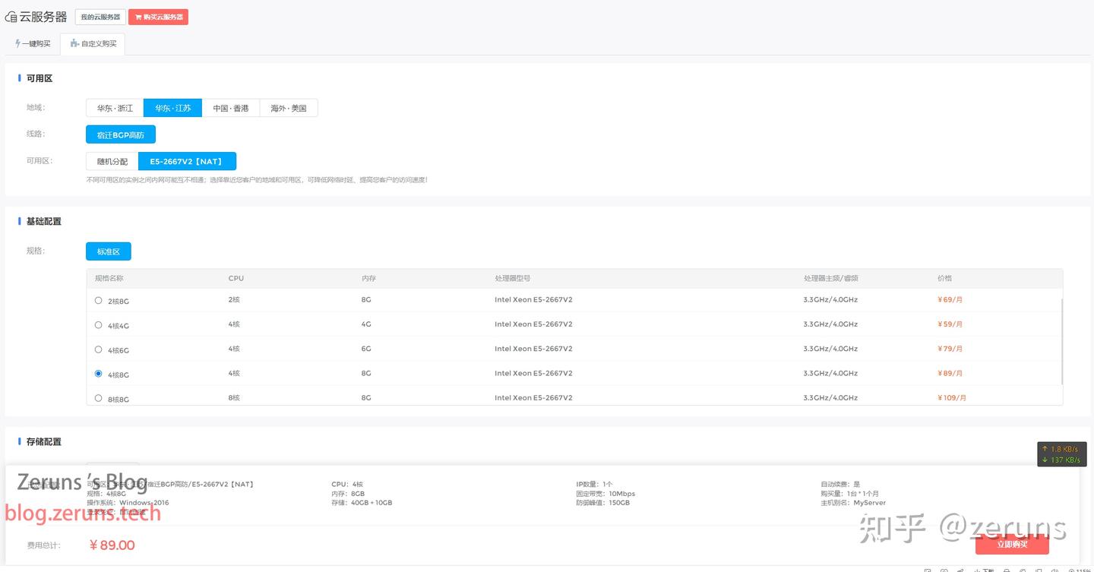Click the summary line 购买量: 1台 * 1个月
The image size is (1094, 572).
[849, 493]
